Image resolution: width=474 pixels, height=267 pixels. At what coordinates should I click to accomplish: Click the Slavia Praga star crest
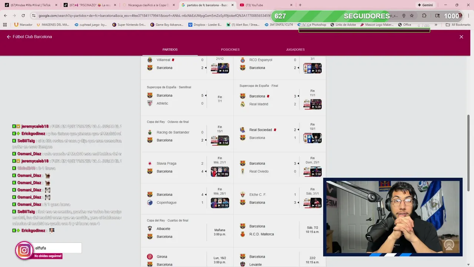150,164
